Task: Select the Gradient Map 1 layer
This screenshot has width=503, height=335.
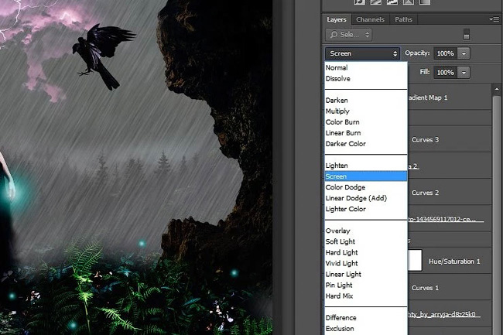Action: pyautogui.click(x=450, y=97)
